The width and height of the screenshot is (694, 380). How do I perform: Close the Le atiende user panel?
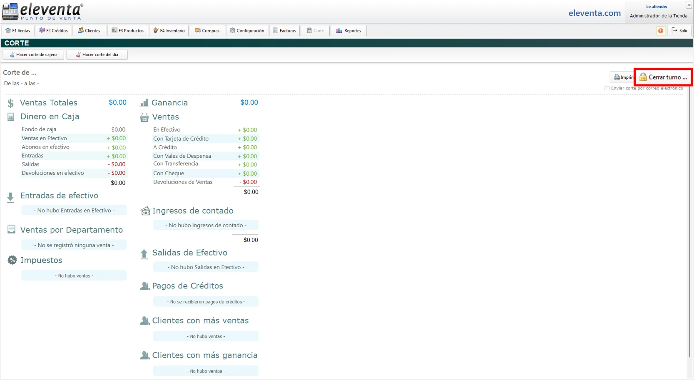689,5
